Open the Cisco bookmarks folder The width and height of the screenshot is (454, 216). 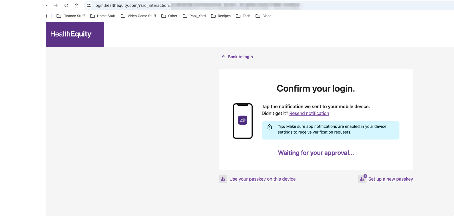pos(264,16)
